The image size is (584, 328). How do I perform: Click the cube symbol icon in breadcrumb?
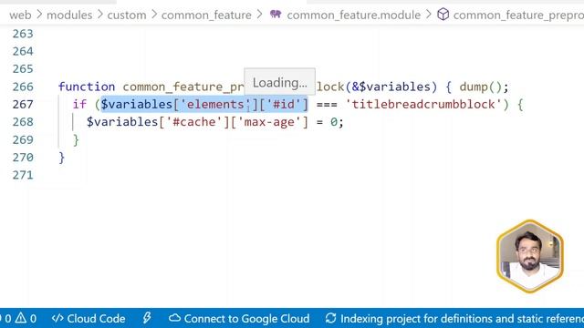[x=443, y=15]
